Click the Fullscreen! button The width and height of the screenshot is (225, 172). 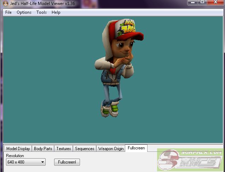(67, 162)
